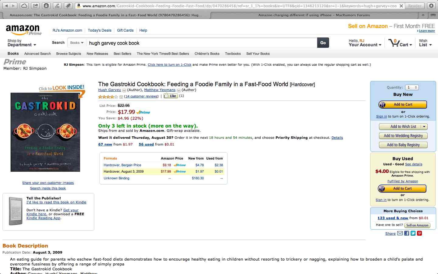Go back with Safari's back arrow
This screenshot has width=438, height=274.
pyautogui.click(x=6, y=5)
